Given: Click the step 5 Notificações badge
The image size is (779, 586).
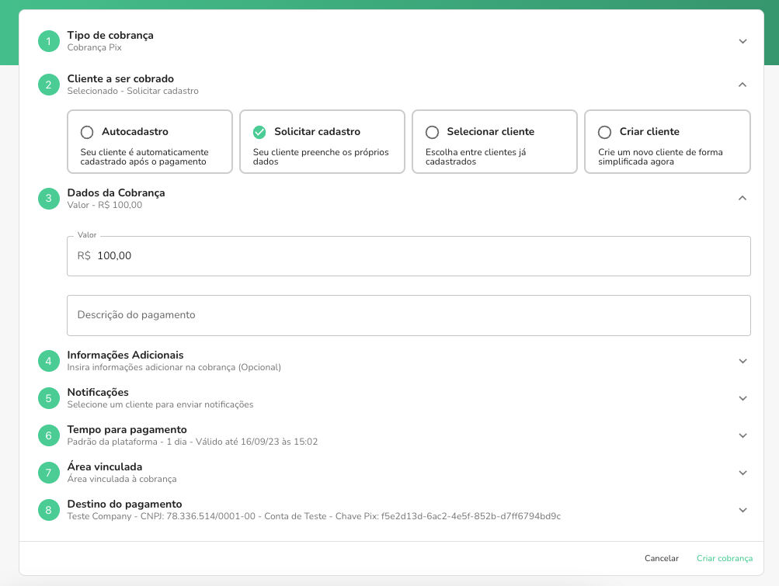Looking at the screenshot, I should (49, 398).
